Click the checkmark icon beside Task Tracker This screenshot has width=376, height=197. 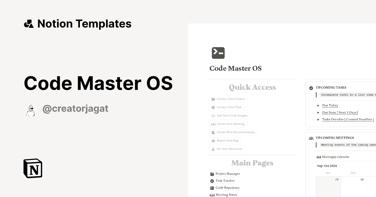pos(212,181)
